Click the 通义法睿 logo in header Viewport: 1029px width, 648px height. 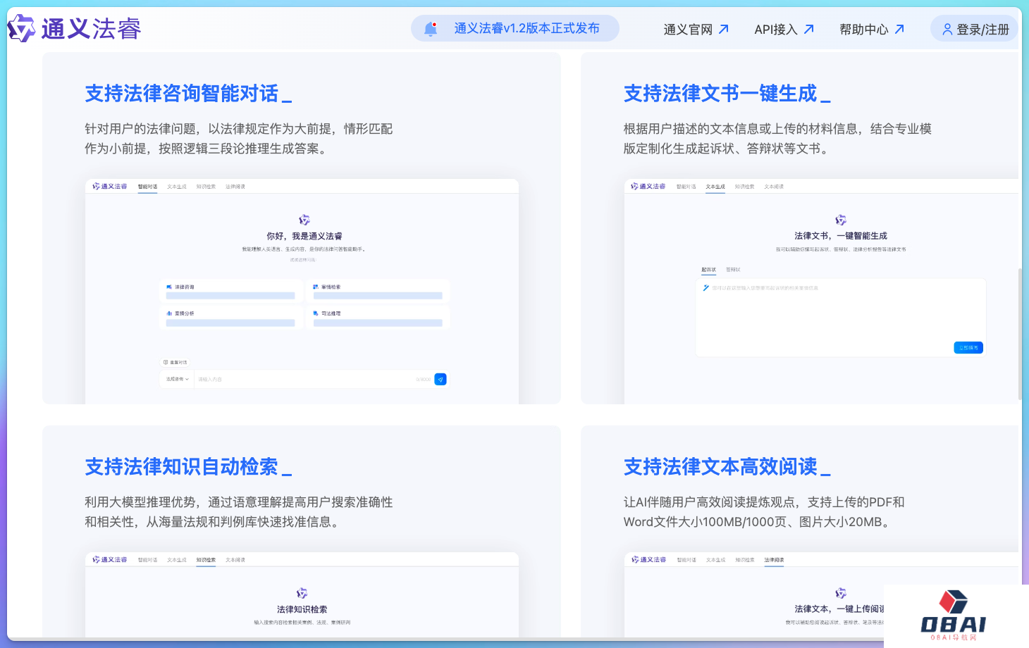(x=75, y=29)
